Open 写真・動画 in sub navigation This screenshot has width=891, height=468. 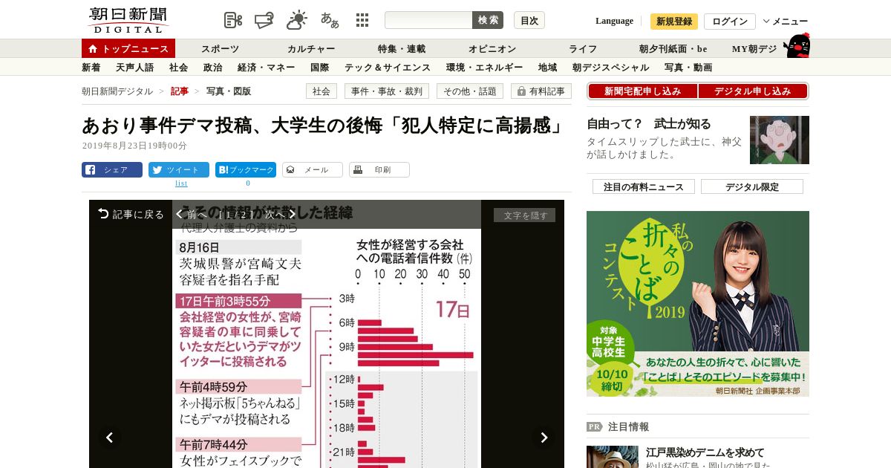(688, 67)
